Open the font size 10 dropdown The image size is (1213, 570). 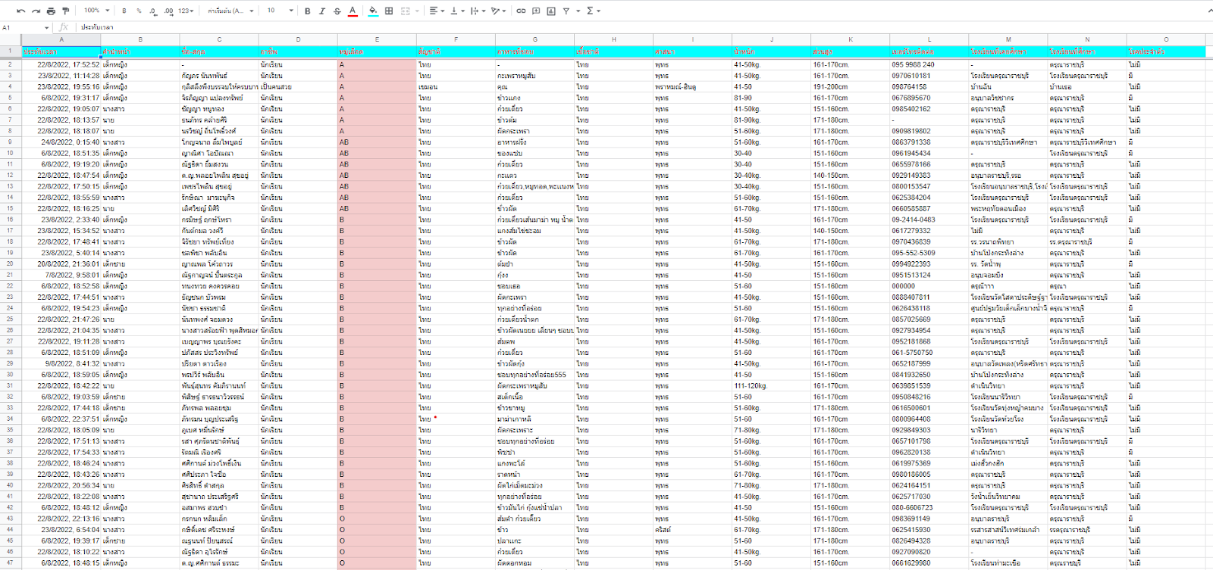coord(280,11)
